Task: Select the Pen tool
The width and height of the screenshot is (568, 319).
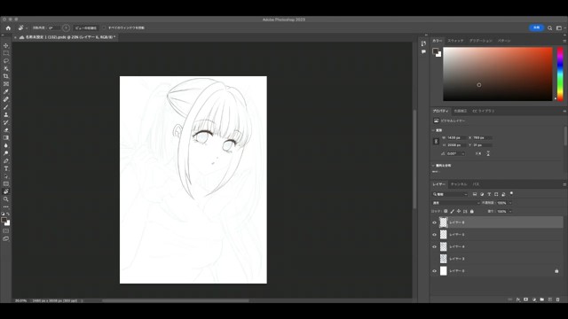Action: (x=6, y=161)
